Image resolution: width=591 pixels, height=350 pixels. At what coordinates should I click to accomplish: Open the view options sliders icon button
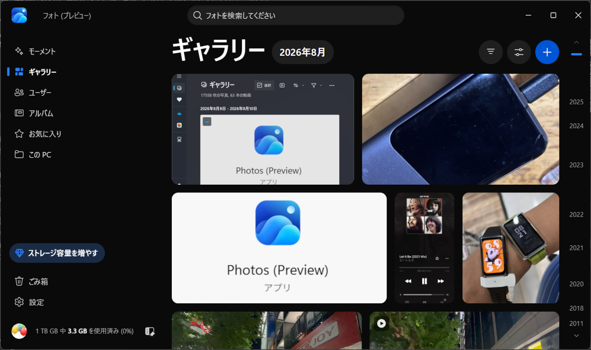[519, 52]
